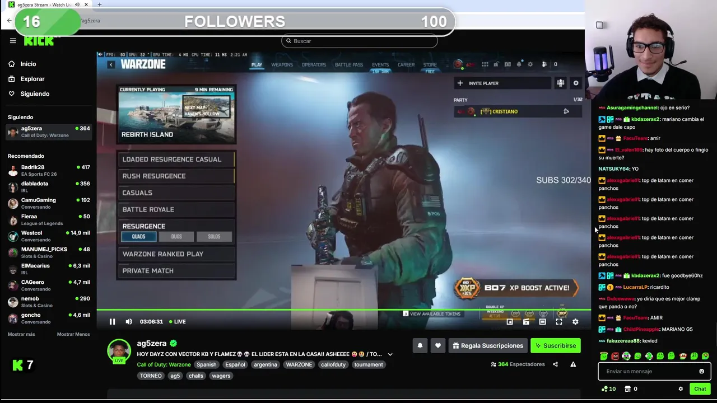
Task: Click the argentina tag
Action: click(266, 364)
